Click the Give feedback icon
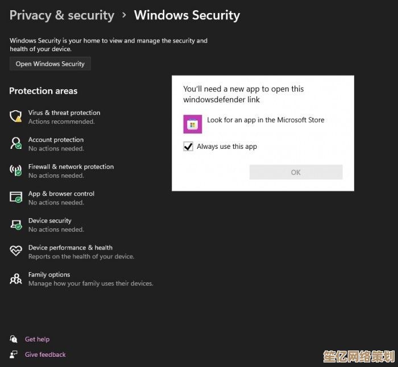This screenshot has height=367, width=398. [14, 355]
